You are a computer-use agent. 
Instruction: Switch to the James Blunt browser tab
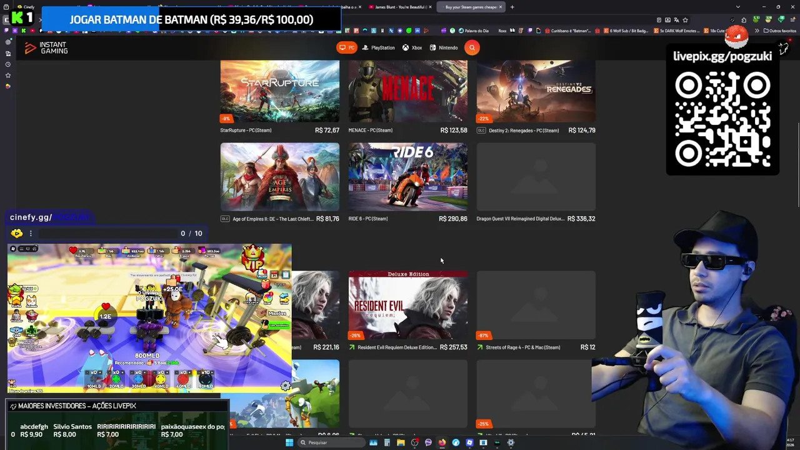tap(401, 7)
